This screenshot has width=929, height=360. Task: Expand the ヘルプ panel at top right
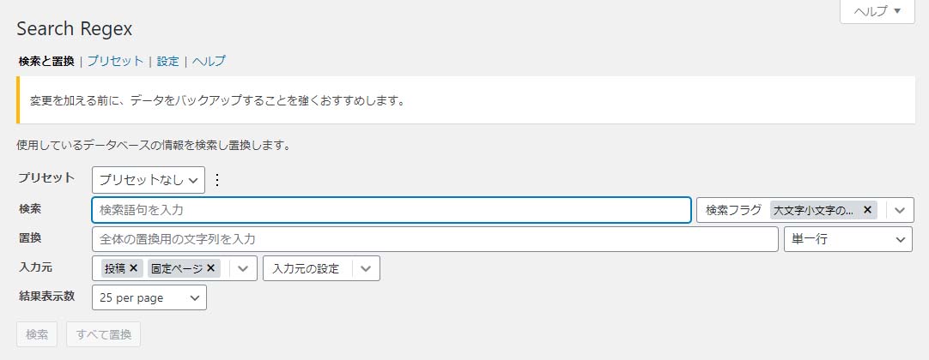pos(877,11)
